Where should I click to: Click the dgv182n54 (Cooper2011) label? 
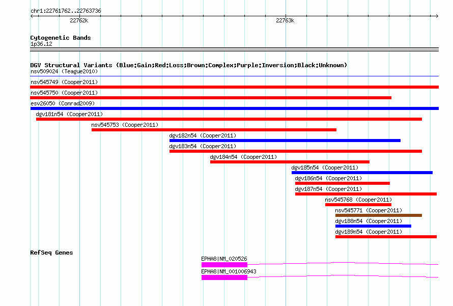coord(203,135)
